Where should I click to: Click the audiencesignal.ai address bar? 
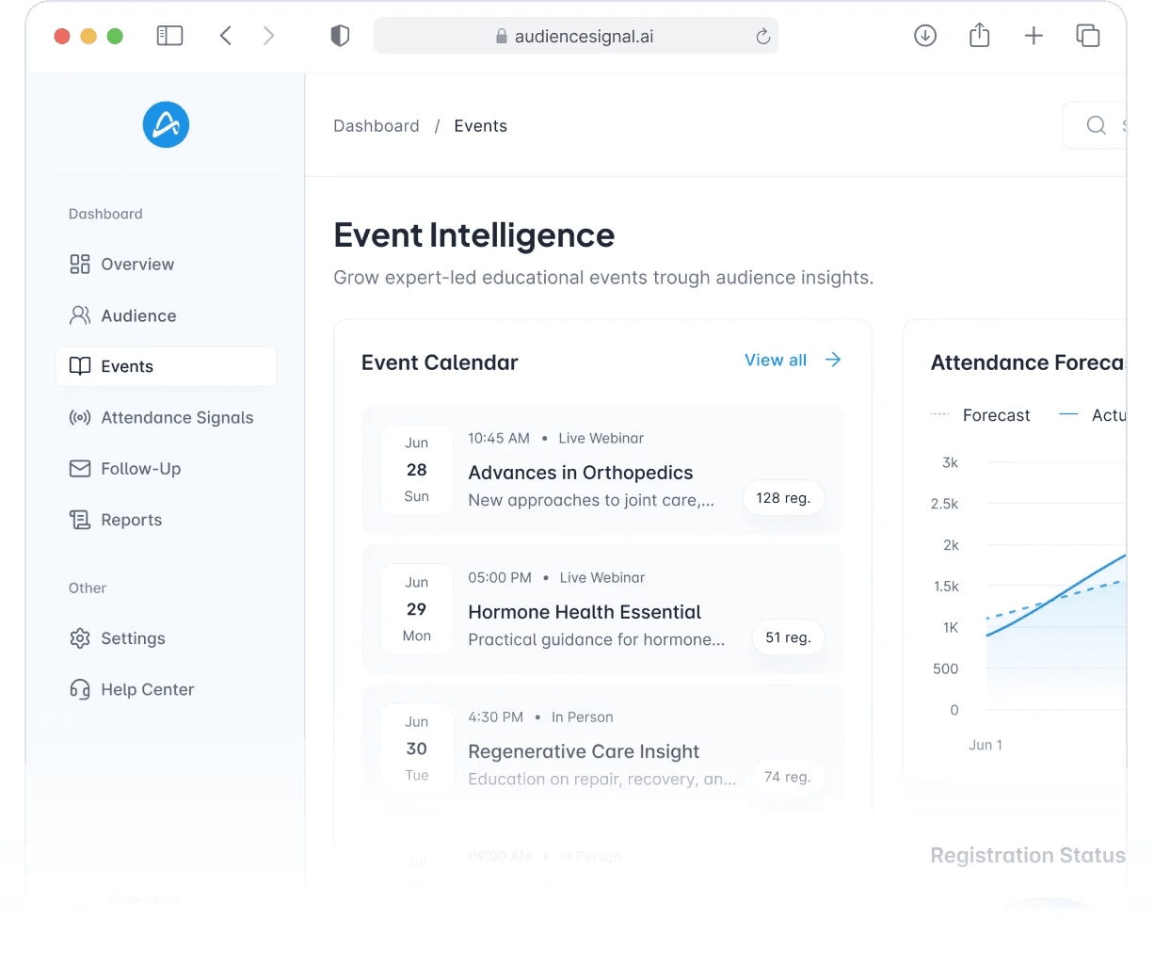pyautogui.click(x=576, y=36)
